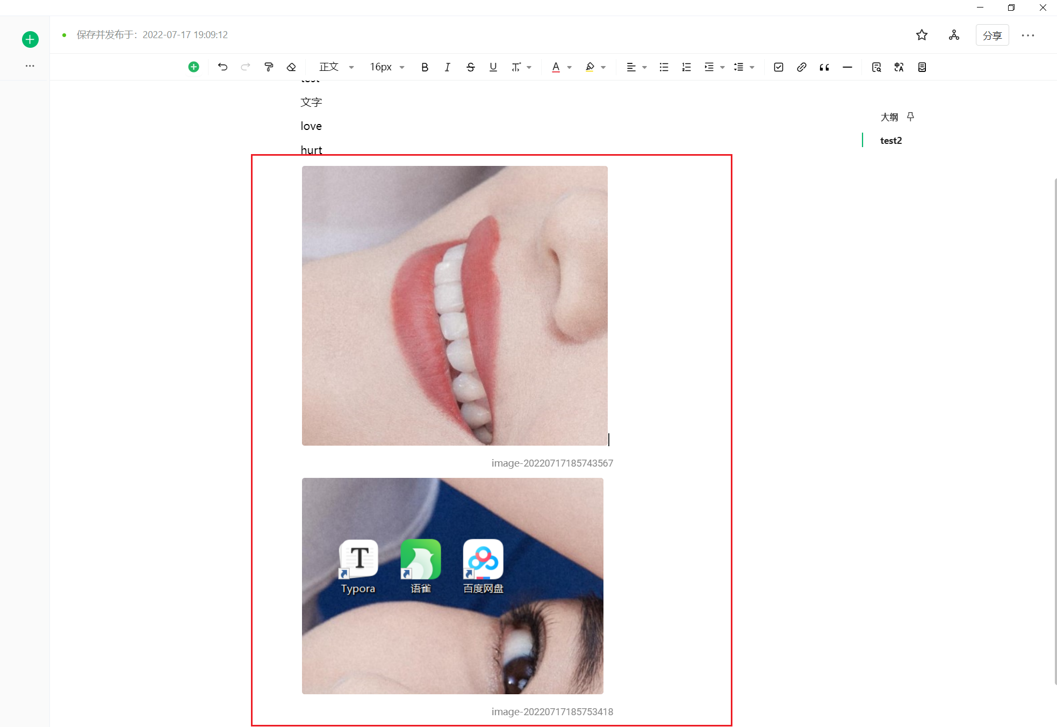Toggle bold formatting
1057x727 pixels.
coord(425,67)
